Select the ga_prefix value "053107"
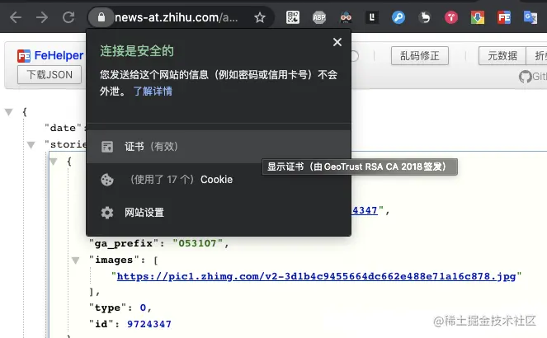Screen dimensions: 547x338 click(x=197, y=243)
